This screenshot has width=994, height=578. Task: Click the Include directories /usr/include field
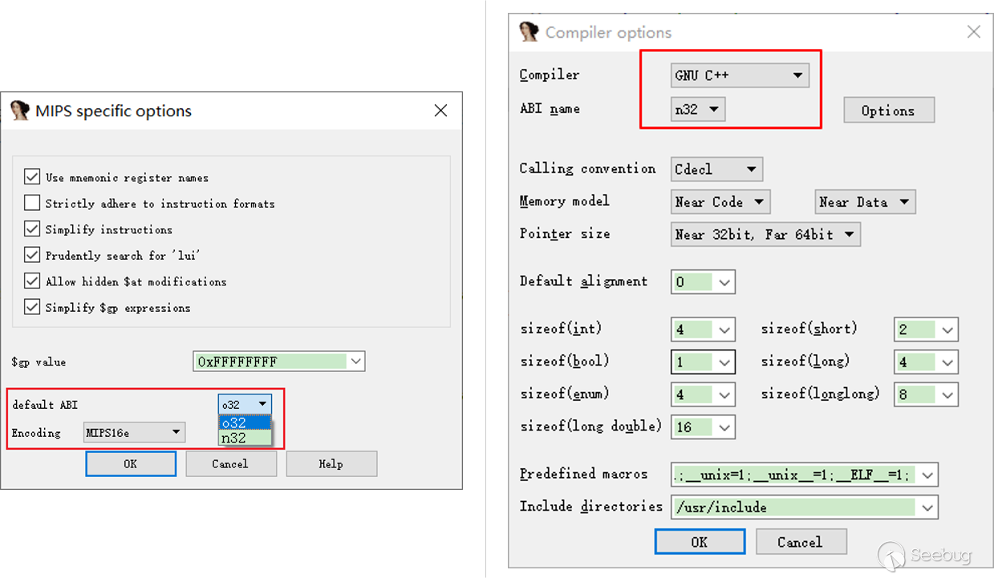pos(805,507)
